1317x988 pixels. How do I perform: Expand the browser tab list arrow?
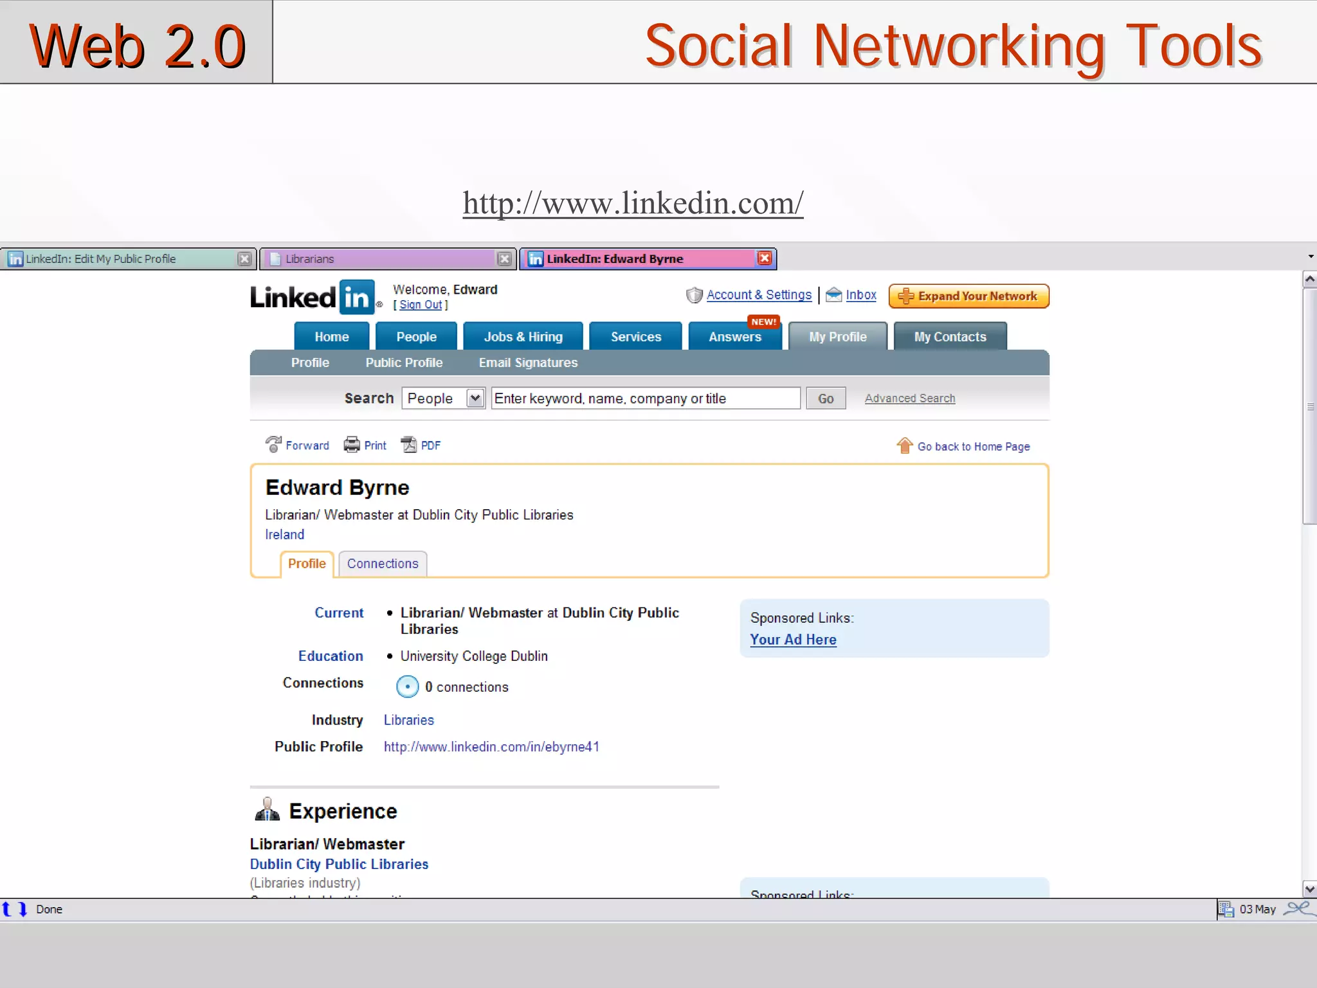(1311, 257)
